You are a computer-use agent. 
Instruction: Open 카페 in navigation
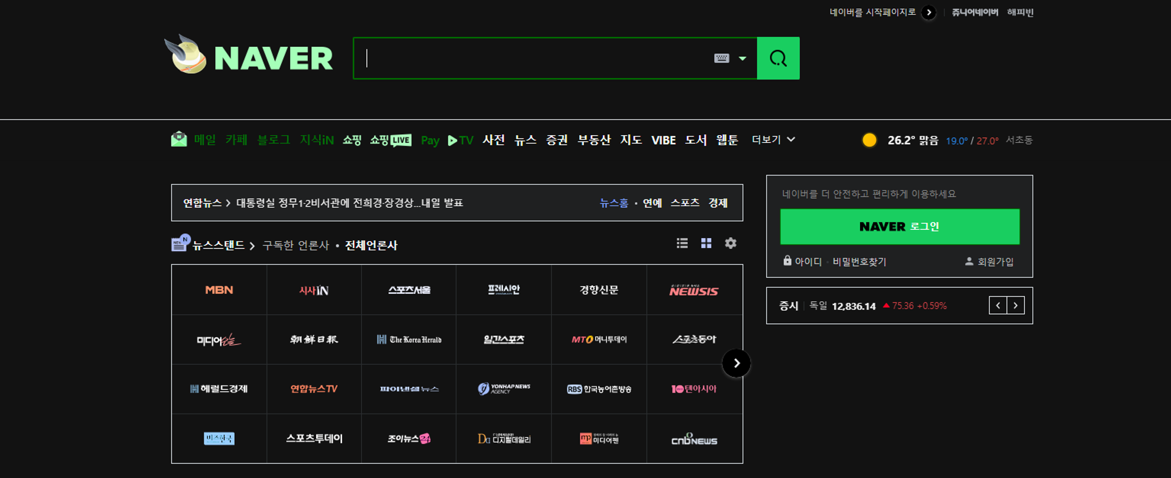pyautogui.click(x=237, y=140)
